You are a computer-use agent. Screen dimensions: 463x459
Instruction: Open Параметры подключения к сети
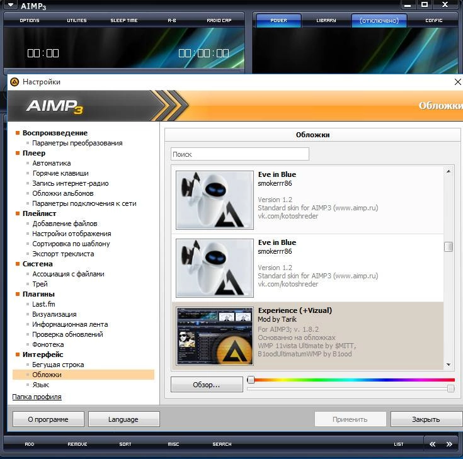[84, 203]
